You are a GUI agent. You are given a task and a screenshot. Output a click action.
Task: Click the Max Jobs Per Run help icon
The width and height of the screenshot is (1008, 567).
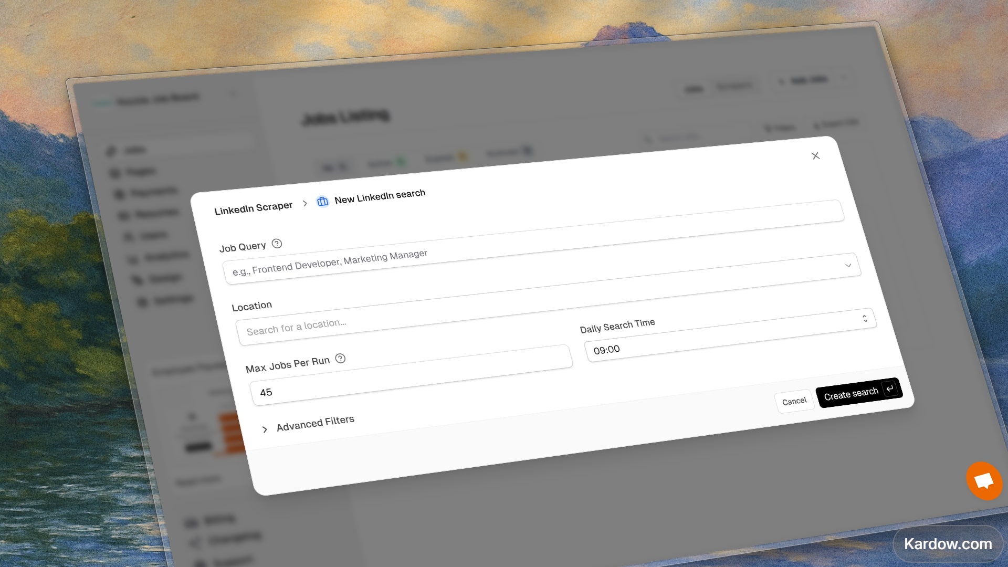click(340, 359)
